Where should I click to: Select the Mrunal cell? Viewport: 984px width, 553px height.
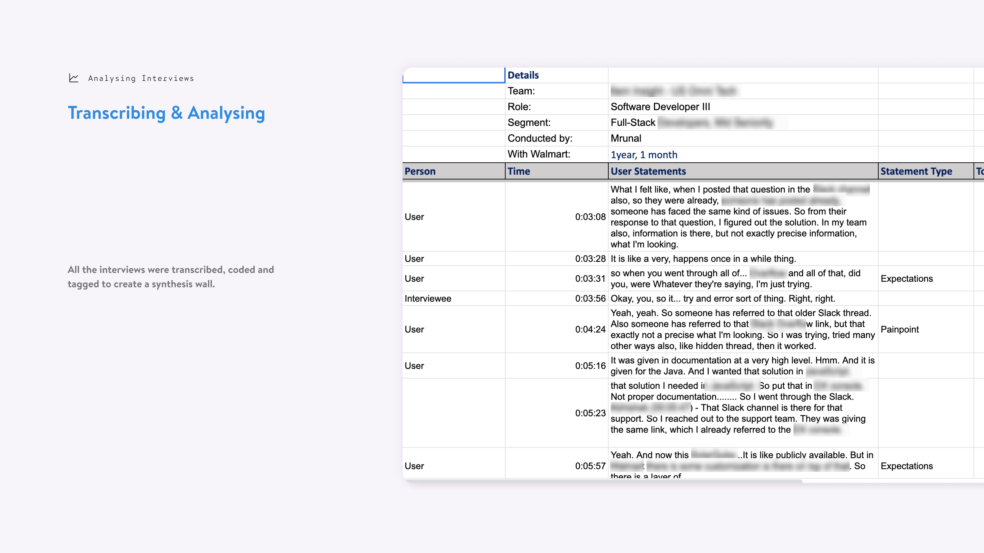pos(743,138)
